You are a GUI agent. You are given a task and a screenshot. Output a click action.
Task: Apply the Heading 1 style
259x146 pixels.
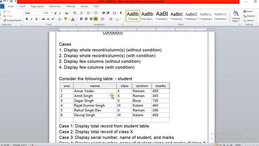pyautogui.click(x=162, y=16)
